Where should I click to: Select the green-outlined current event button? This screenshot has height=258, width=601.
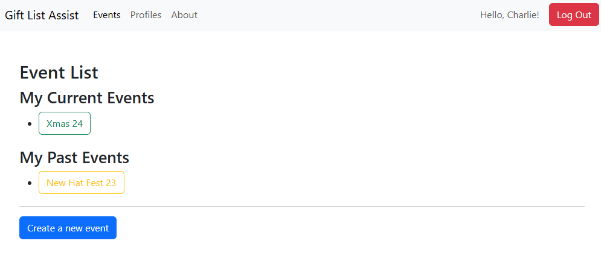point(65,123)
